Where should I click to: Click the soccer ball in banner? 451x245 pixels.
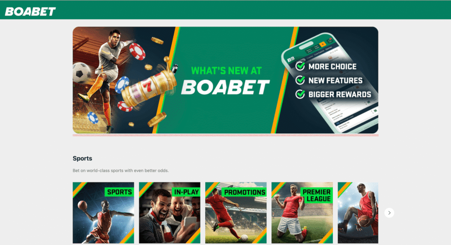[81, 73]
